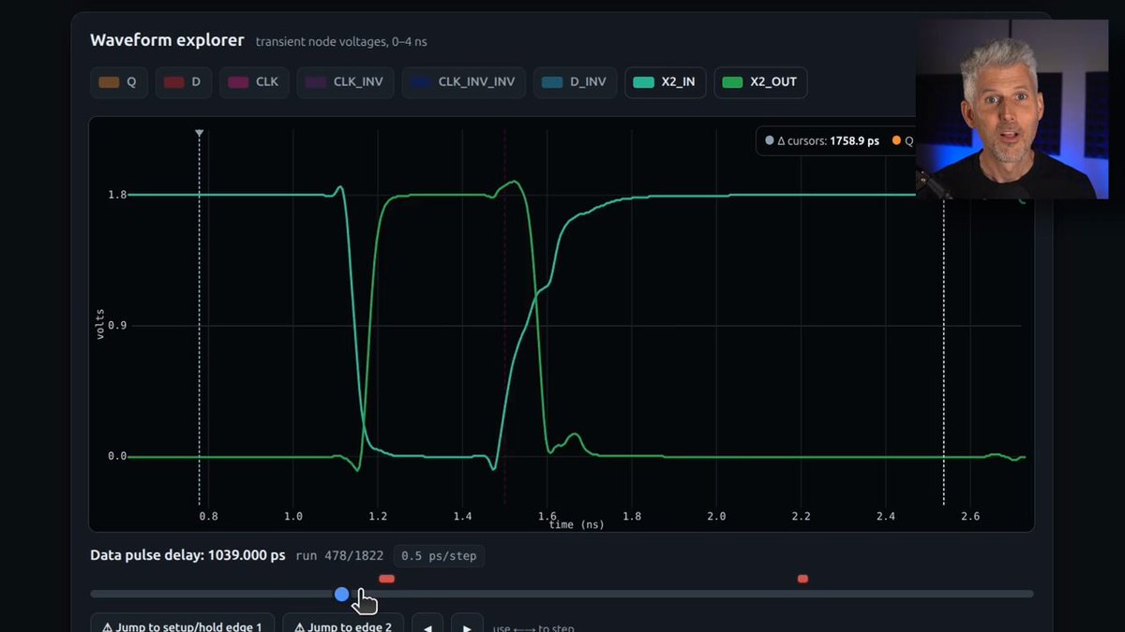Toggle the CLK signal trace

point(255,82)
